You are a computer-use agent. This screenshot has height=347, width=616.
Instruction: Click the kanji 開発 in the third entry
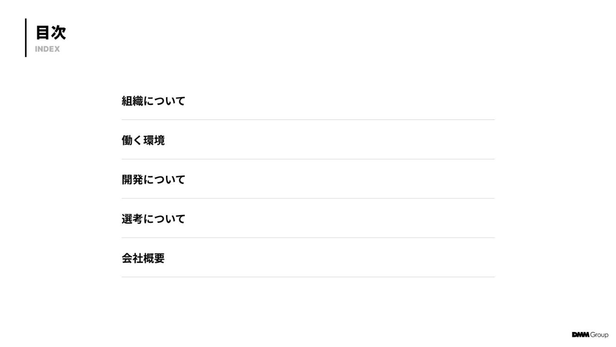pos(132,179)
